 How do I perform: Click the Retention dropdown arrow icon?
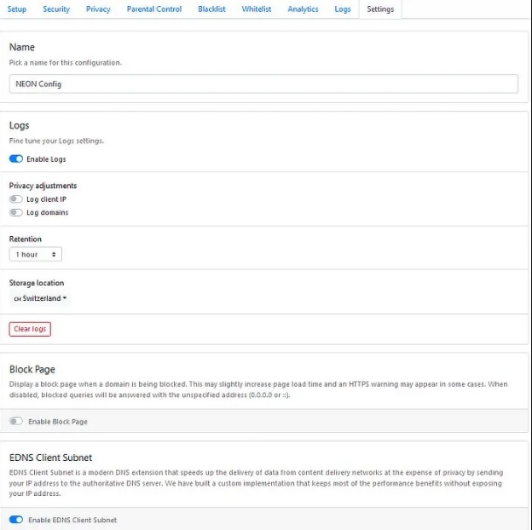54,254
